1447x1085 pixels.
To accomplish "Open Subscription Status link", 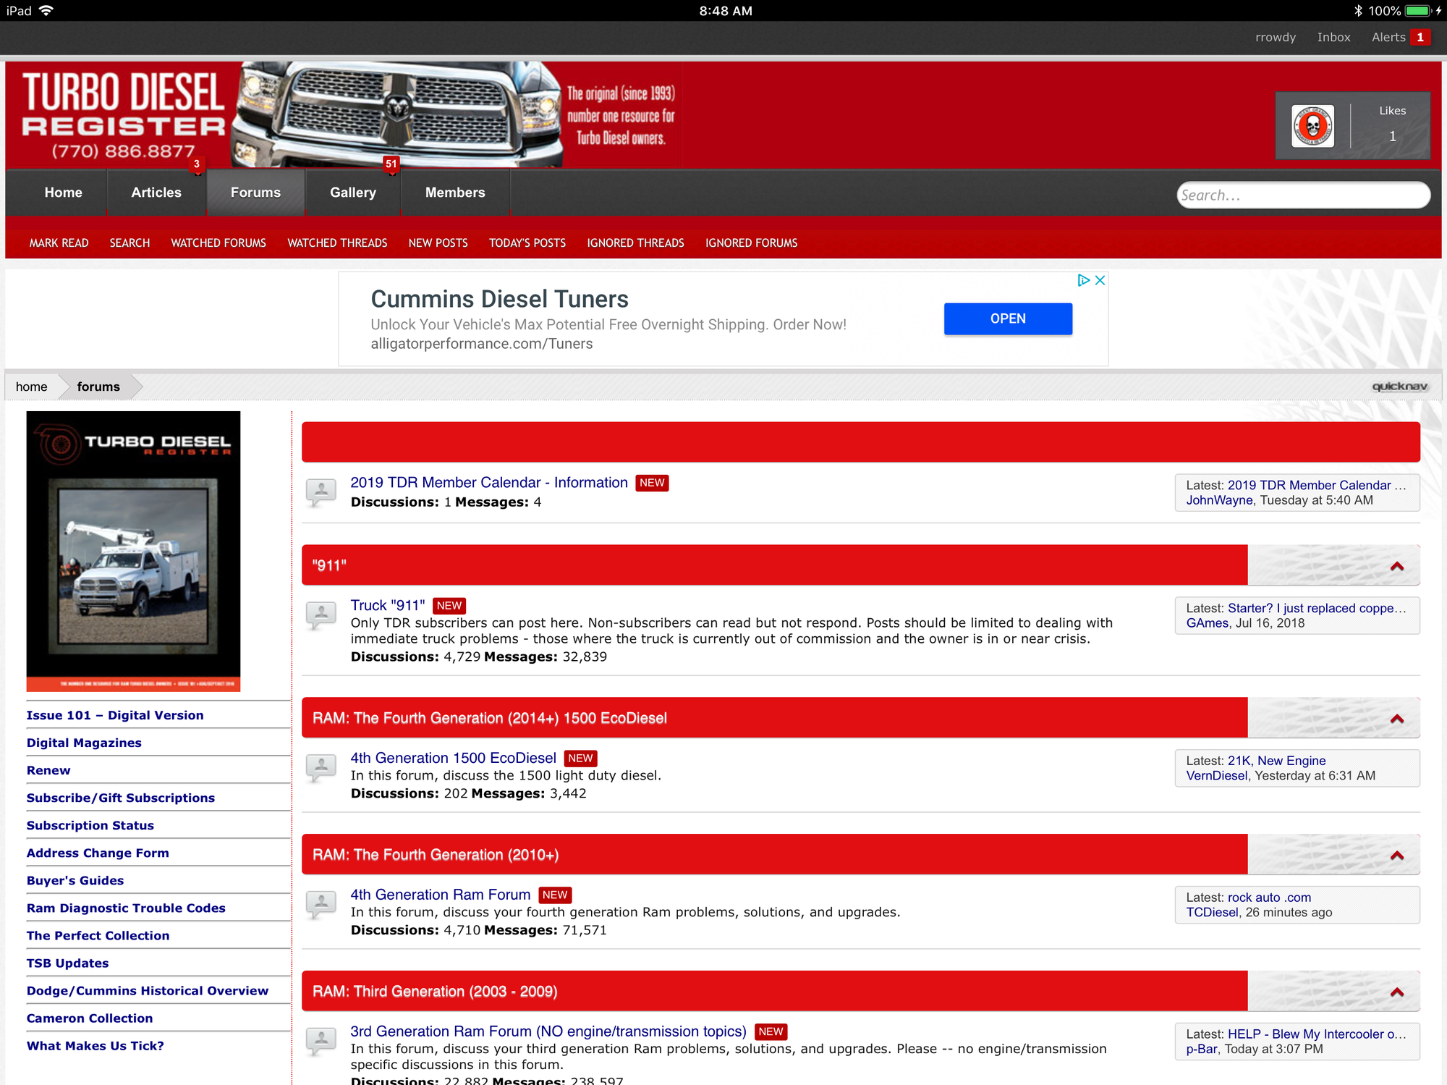I will (90, 825).
